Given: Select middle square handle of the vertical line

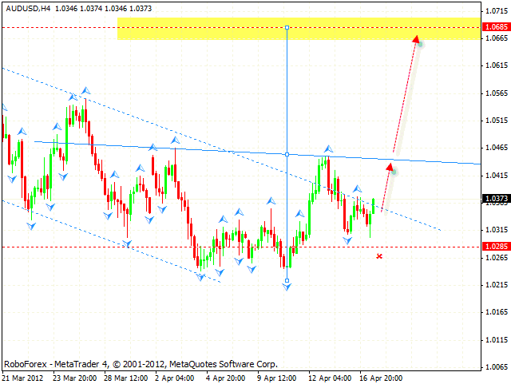Looking at the screenshot, I should click(287, 154).
